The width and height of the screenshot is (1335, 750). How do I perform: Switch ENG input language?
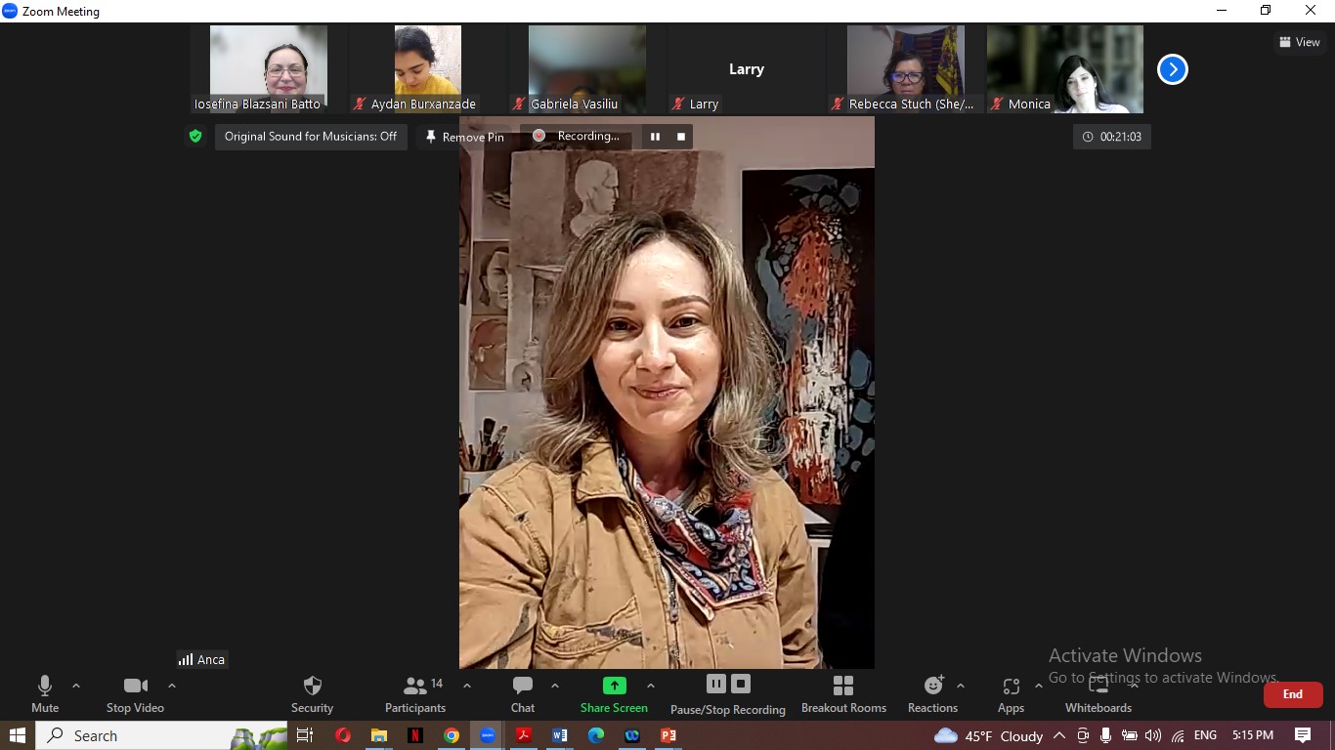1205,735
